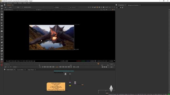
Task: Open the Viewer menu
Action: [15, 3]
